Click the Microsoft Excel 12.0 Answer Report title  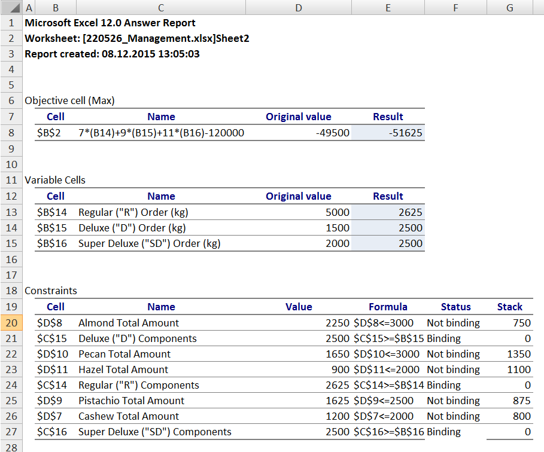[x=110, y=23]
